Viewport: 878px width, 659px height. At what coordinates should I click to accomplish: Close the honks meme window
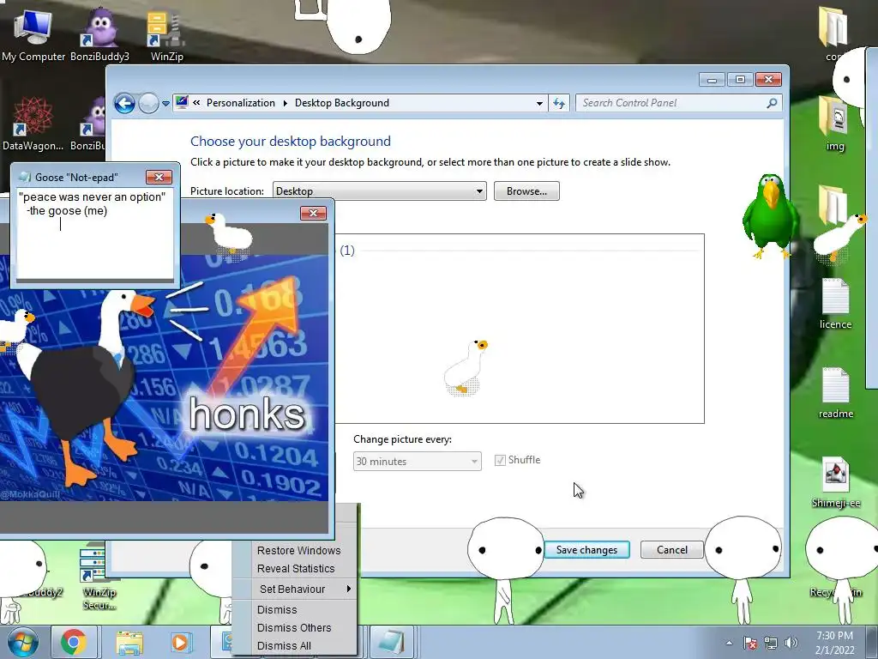click(313, 213)
